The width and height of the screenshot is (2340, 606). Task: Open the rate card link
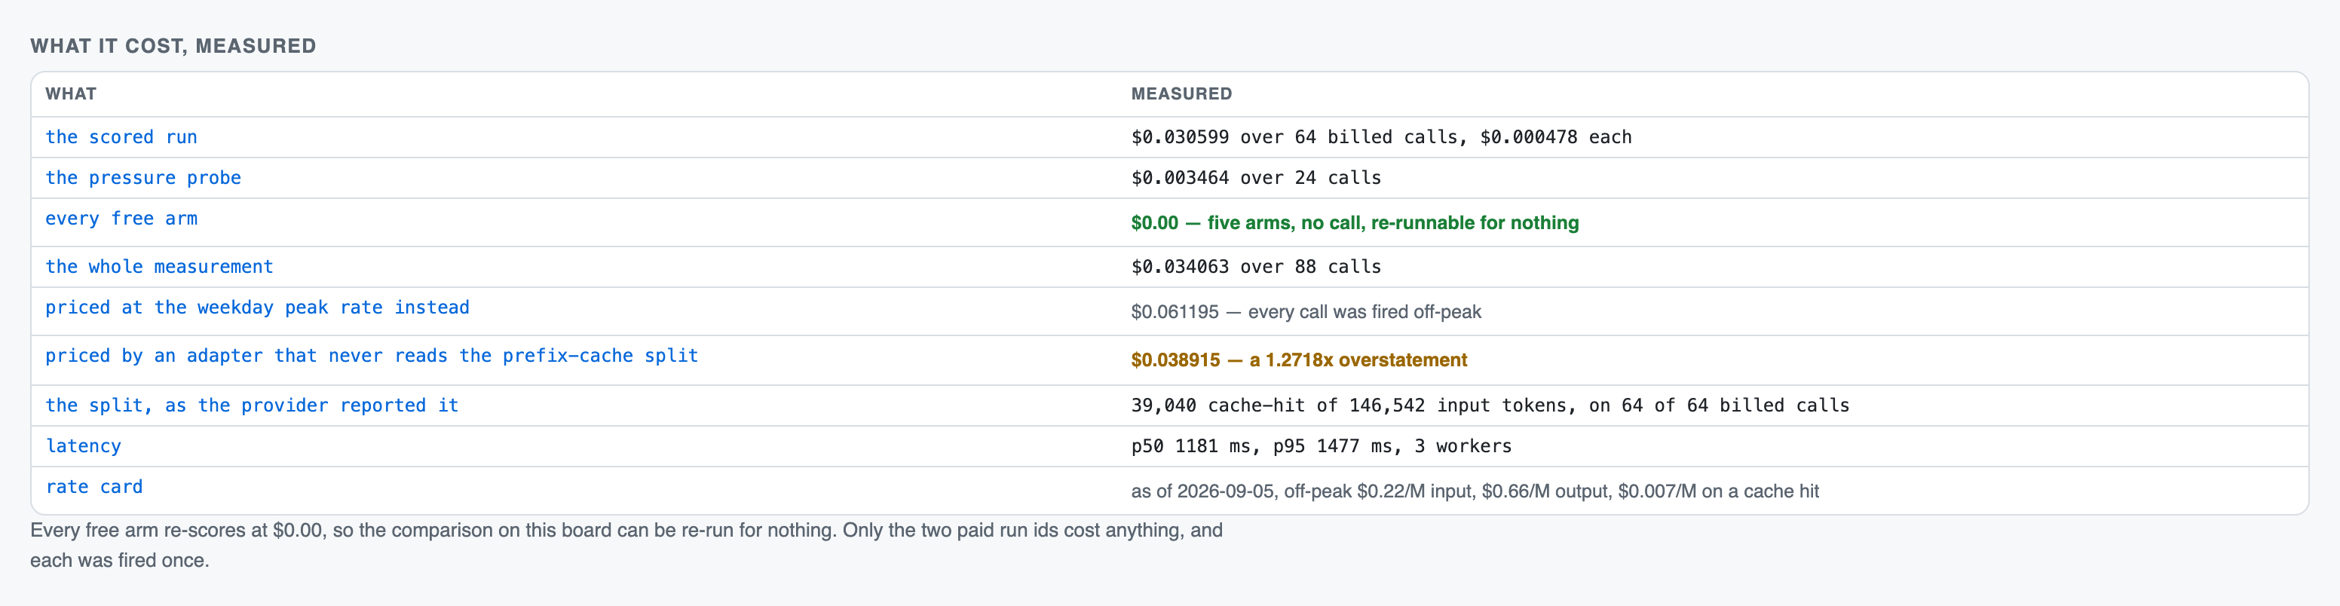(x=93, y=488)
